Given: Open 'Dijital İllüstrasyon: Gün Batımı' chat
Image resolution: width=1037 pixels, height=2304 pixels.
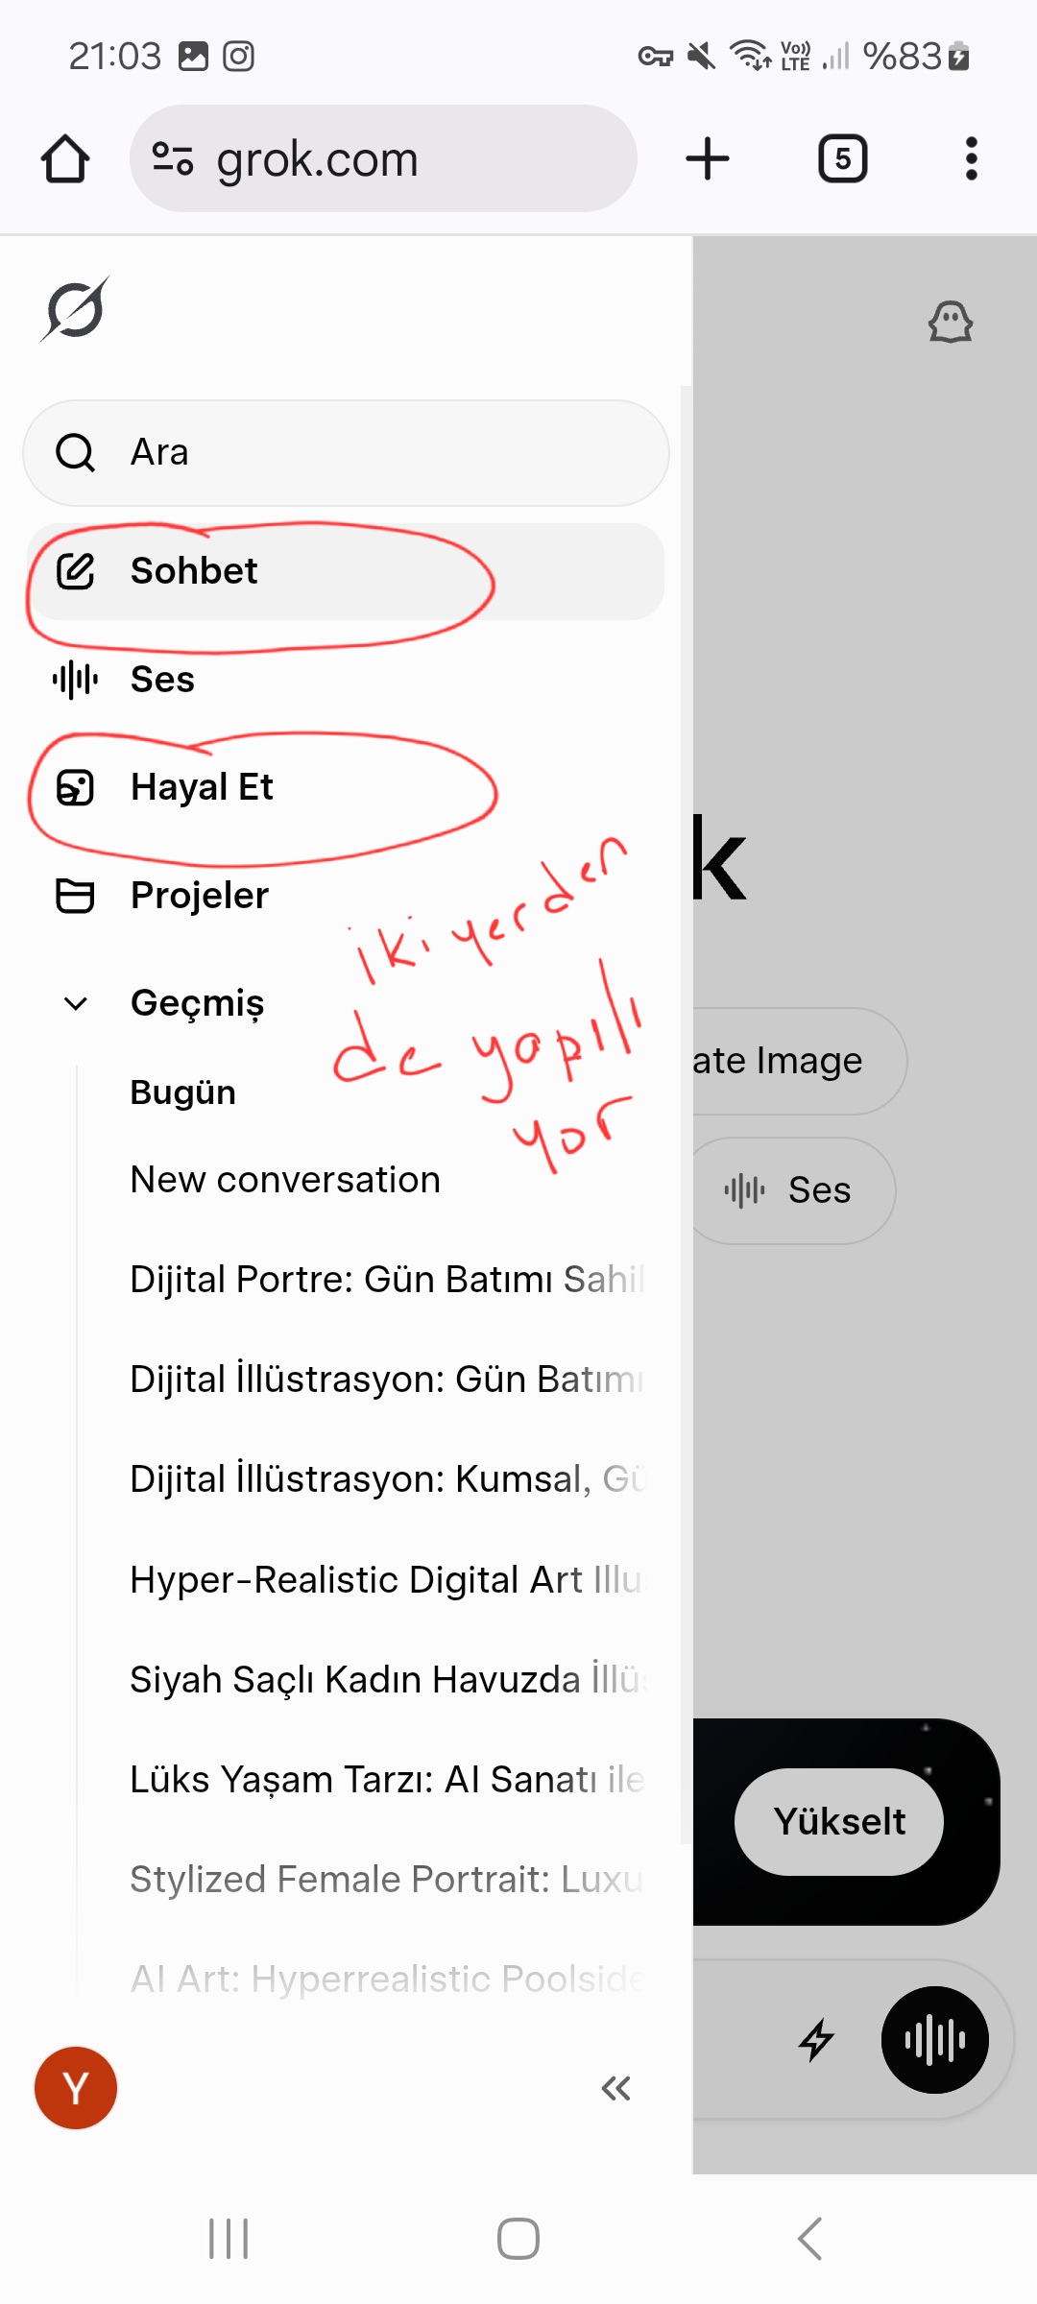Looking at the screenshot, I should click(x=388, y=1380).
